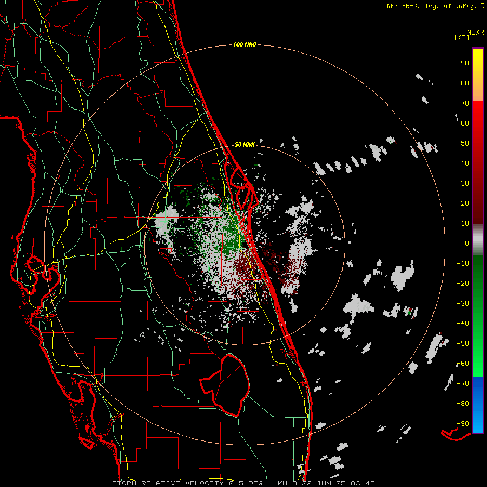Image resolution: width=487 pixels, height=487 pixels.
Task: Click the -40 value on the velocity scale
Action: [463, 324]
